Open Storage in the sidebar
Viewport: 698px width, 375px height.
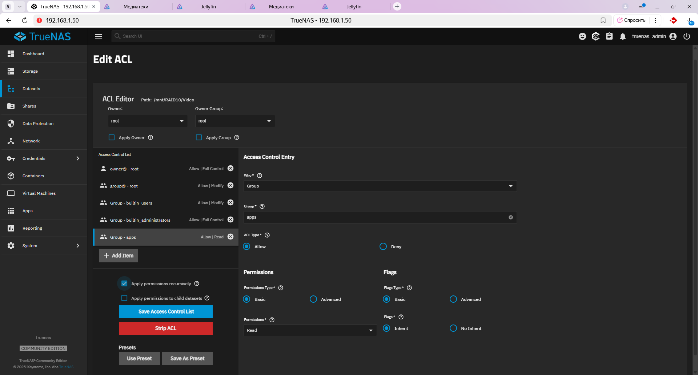point(30,71)
